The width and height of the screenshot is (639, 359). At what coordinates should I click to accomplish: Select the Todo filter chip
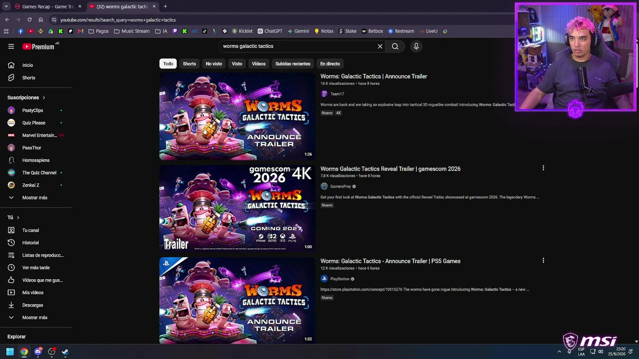pyautogui.click(x=168, y=64)
